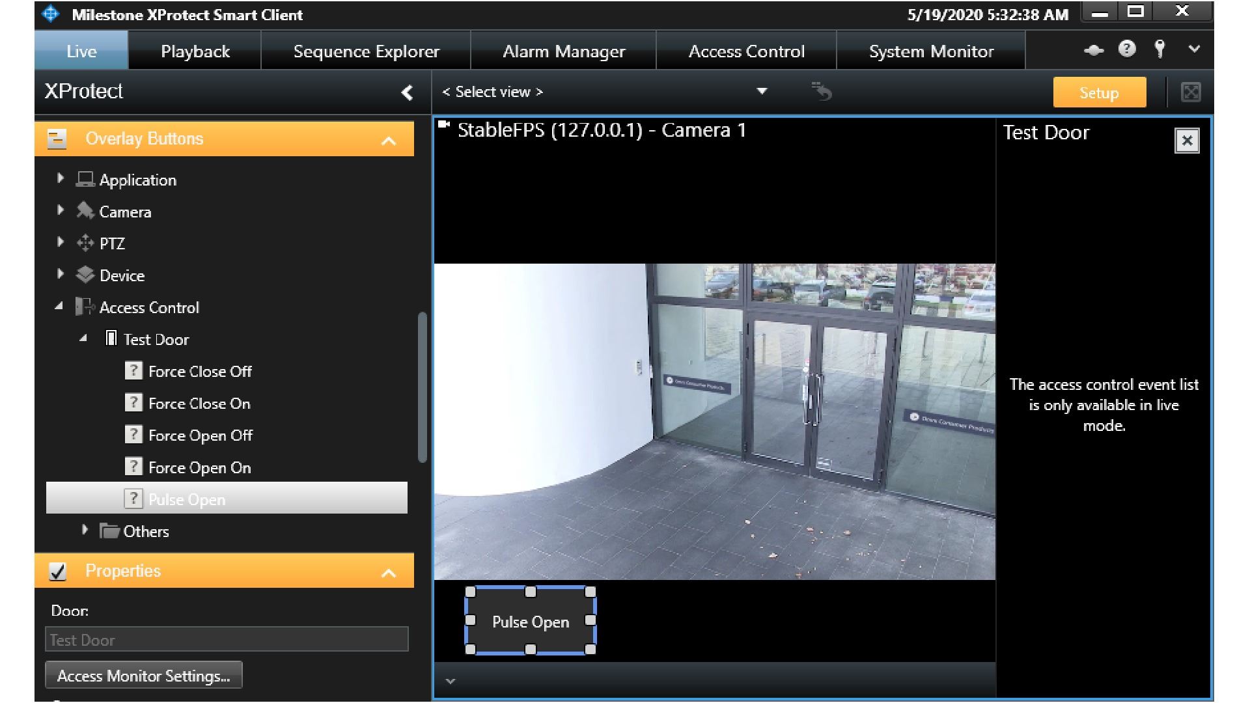Open the Select view dropdown
Screen dimensions: 1250x703
(x=762, y=91)
